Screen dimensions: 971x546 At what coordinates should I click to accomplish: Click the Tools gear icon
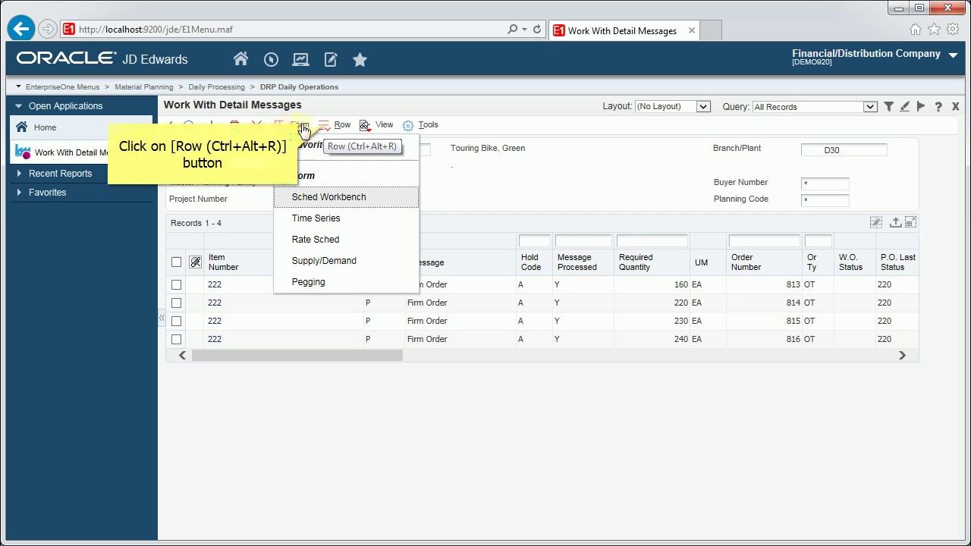(x=408, y=125)
